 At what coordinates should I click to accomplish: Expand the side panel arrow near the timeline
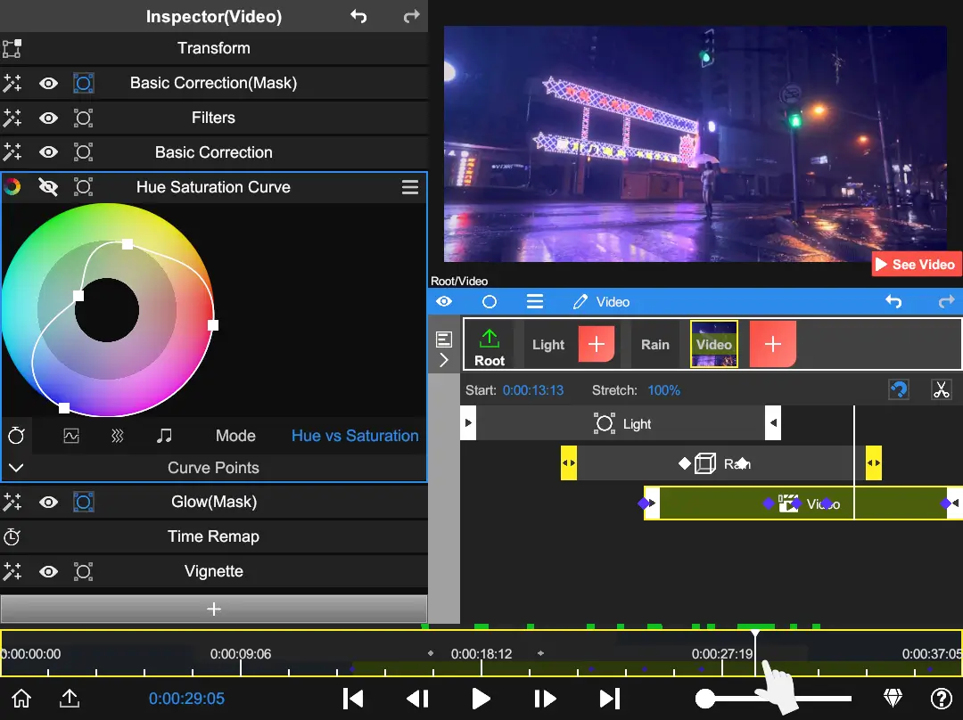coord(444,360)
